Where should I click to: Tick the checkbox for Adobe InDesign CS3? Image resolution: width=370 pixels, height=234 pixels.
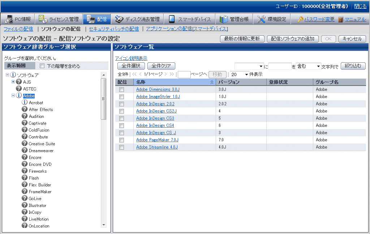tap(121, 118)
